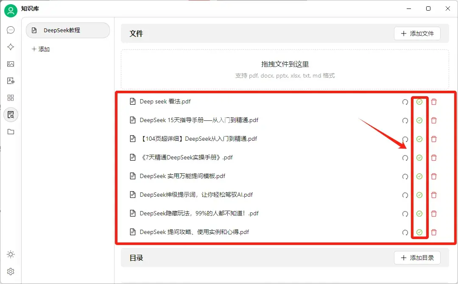Delete DeepSeek 提问攻略 file
The height and width of the screenshot is (284, 458).
[434, 233]
